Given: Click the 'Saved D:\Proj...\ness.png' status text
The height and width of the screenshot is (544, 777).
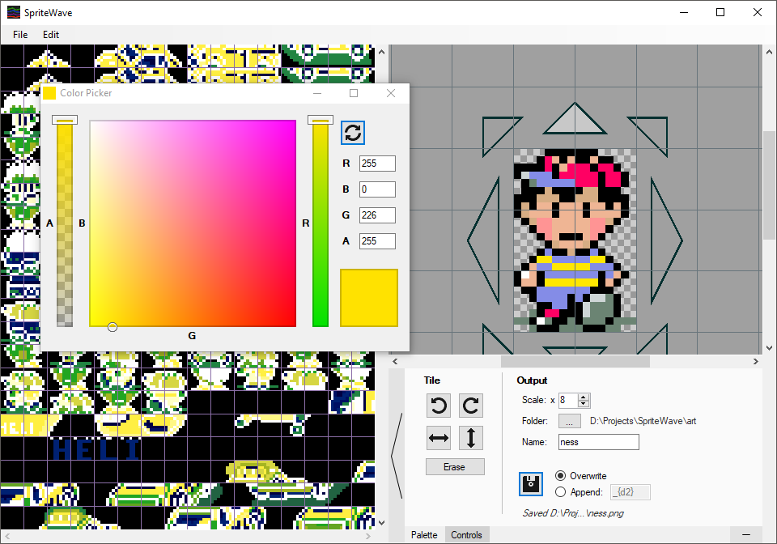Looking at the screenshot, I should coord(573,513).
